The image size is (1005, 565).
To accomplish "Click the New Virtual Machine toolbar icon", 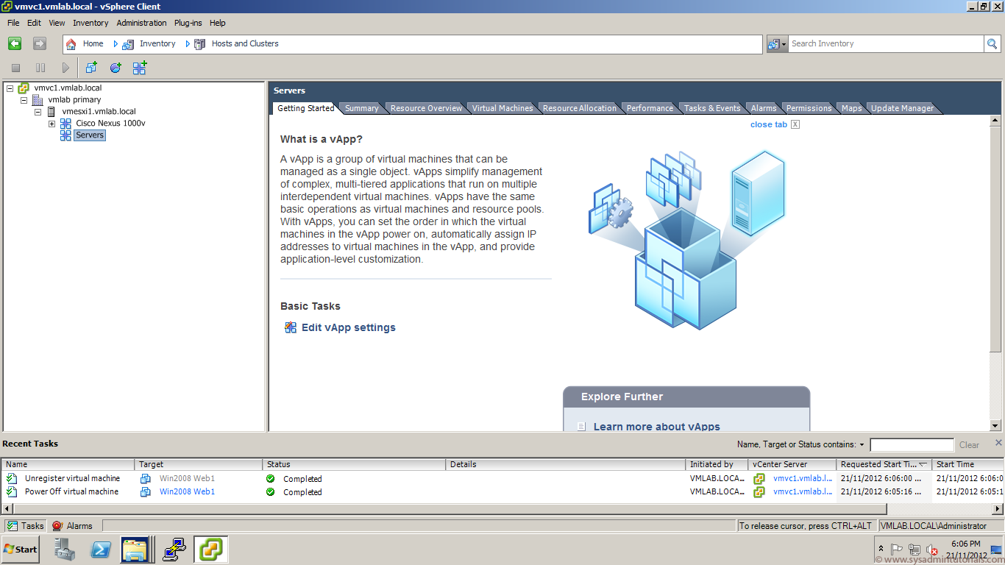I will [91, 68].
